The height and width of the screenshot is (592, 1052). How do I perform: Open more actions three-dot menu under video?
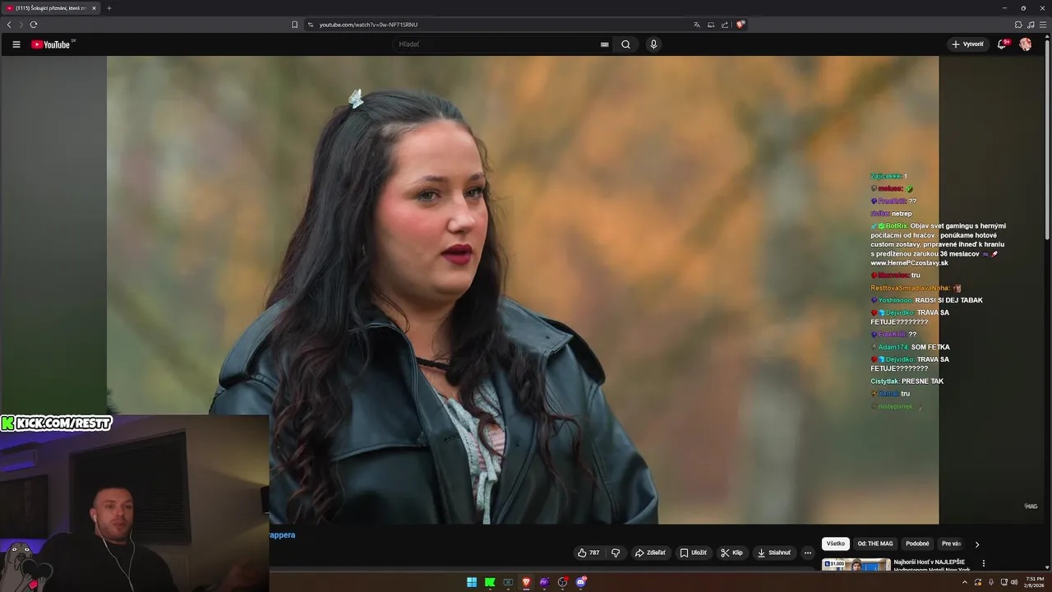point(808,553)
